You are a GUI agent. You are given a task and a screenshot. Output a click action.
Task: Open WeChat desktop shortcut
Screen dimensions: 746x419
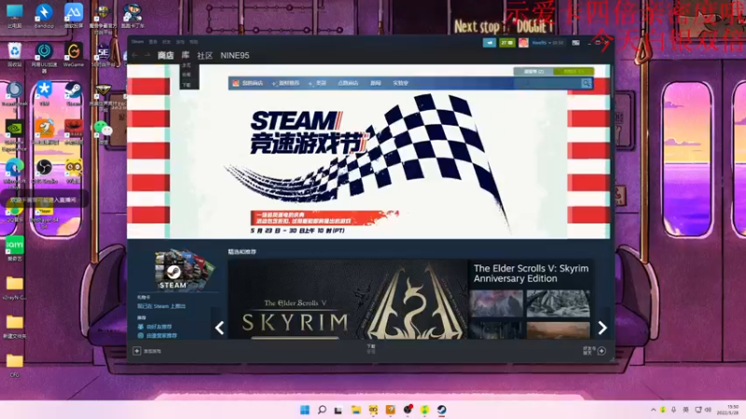[104, 131]
